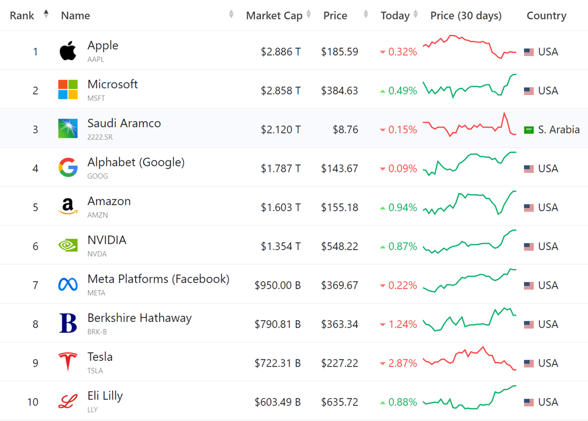This screenshot has height=421, width=588.
Task: Click Microsoft's 30-day price sparkline
Action: (x=470, y=87)
